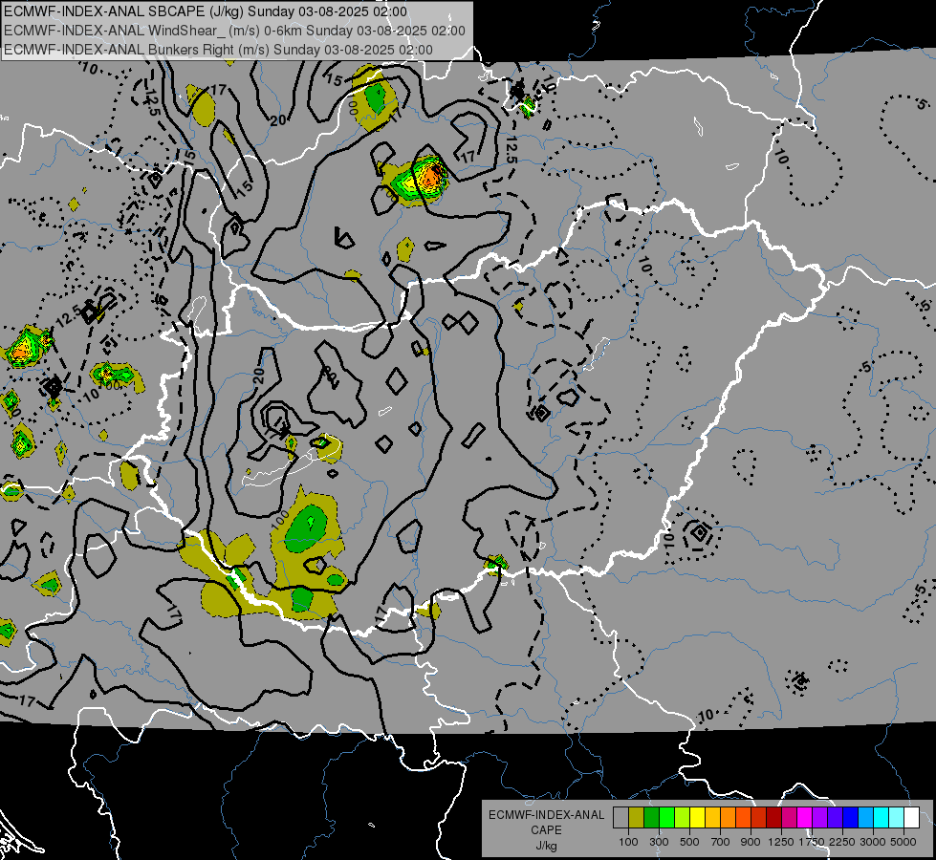Select the CAPE label in legend
The width and height of the screenshot is (936, 860).
pyautogui.click(x=546, y=830)
